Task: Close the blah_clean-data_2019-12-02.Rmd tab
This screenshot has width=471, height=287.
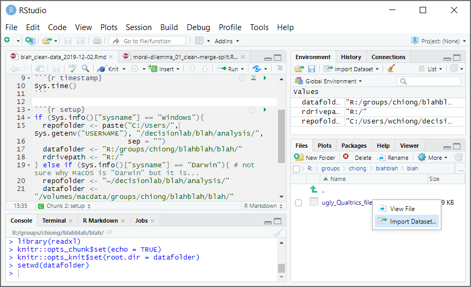Action: tap(111, 56)
